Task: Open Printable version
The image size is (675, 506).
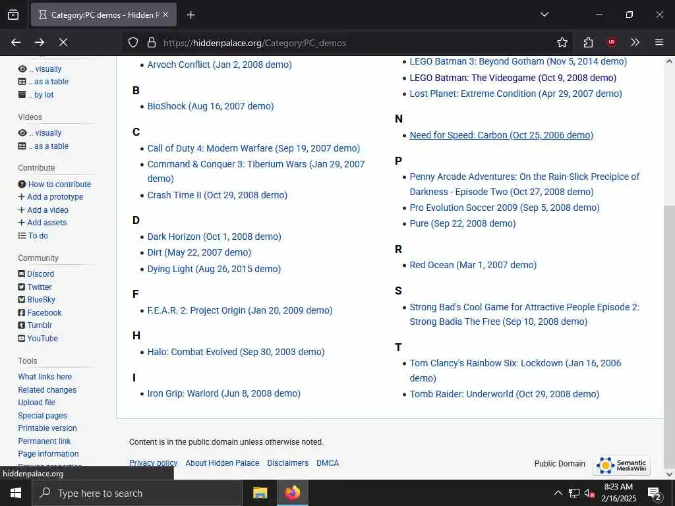Action: pyautogui.click(x=47, y=428)
